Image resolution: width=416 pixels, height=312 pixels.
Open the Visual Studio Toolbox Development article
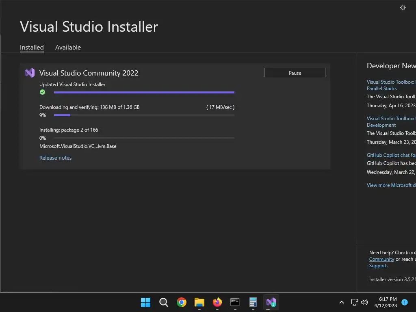(x=391, y=122)
